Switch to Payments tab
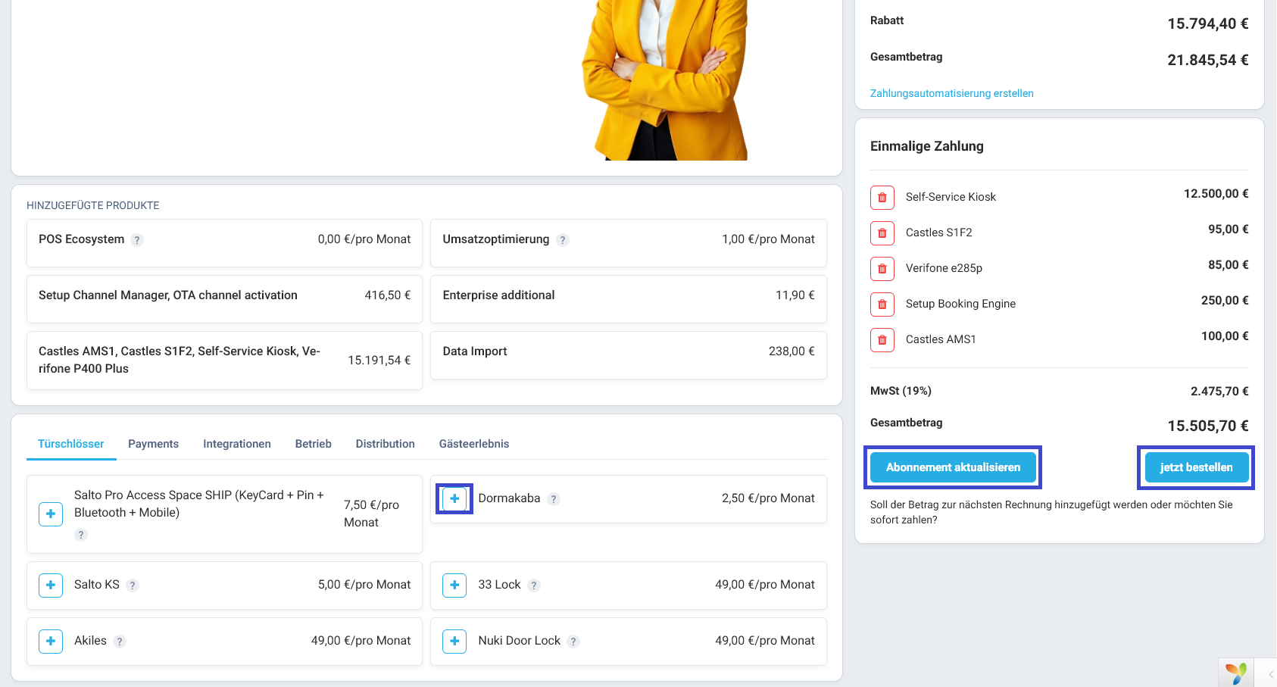Screen dimensions: 1277x687 tap(153, 444)
